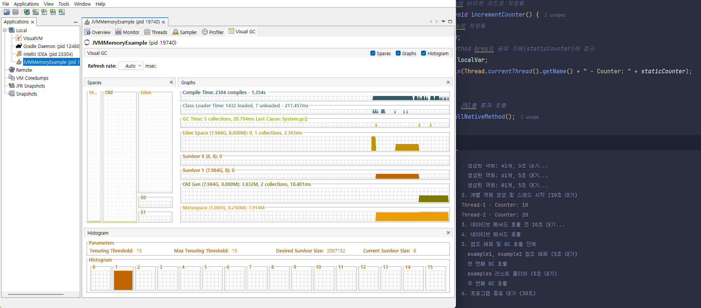The width and height of the screenshot is (701, 308).
Task: Switch to the Sampler tab
Action: pyautogui.click(x=185, y=32)
